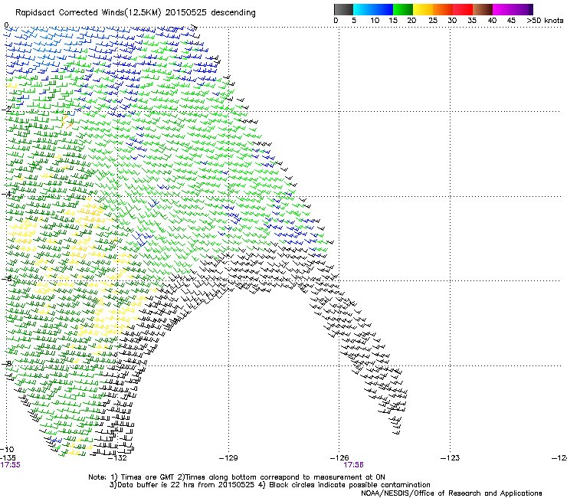
Task: Click the '-10' latitude axis label
Action: coord(7,450)
